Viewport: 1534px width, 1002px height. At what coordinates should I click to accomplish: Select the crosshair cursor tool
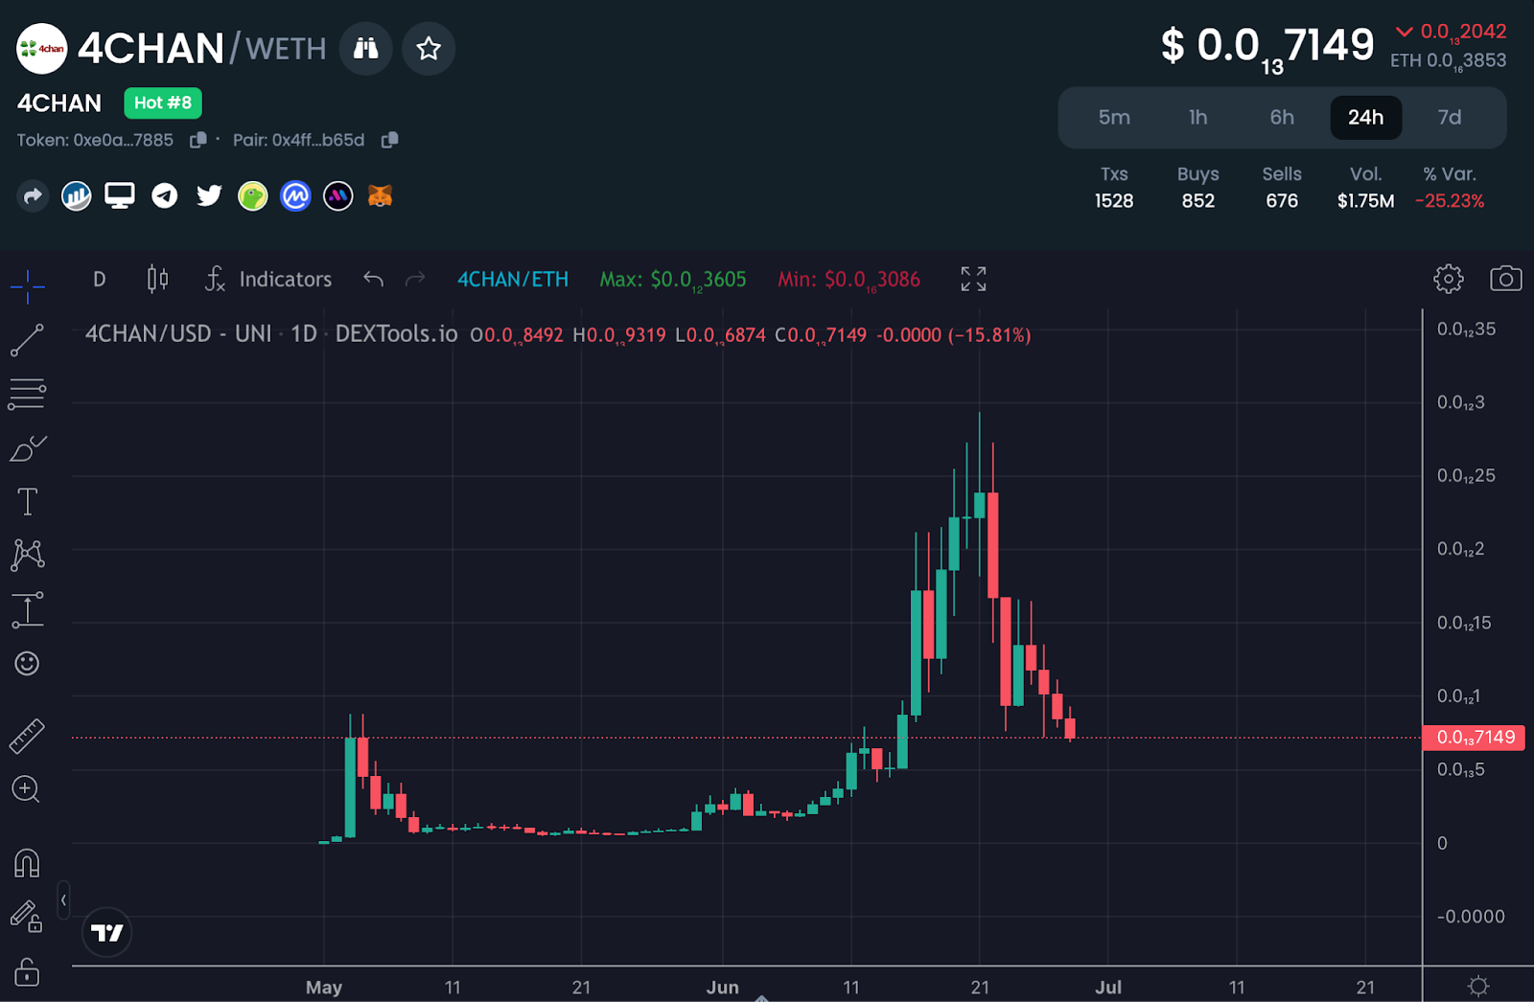tap(28, 285)
